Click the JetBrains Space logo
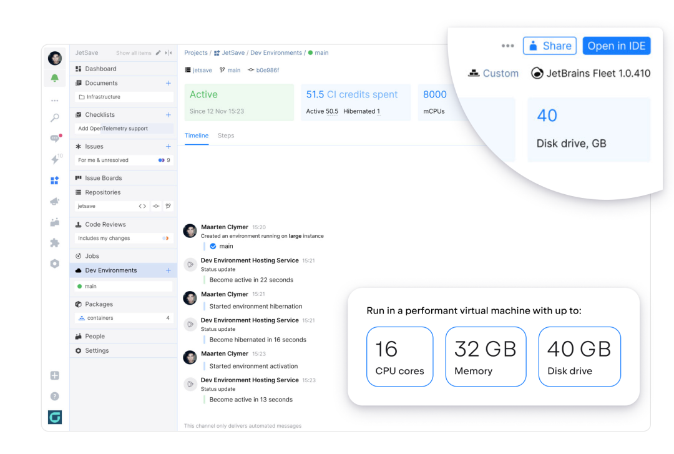The image size is (674, 454). [x=54, y=417]
